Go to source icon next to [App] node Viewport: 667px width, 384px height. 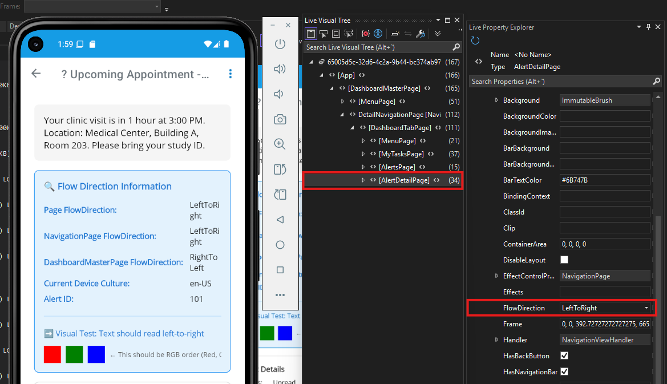362,75
